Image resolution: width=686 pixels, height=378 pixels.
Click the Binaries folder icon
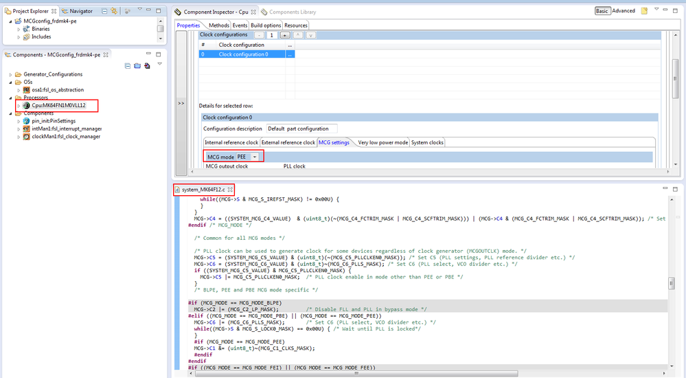click(26, 29)
